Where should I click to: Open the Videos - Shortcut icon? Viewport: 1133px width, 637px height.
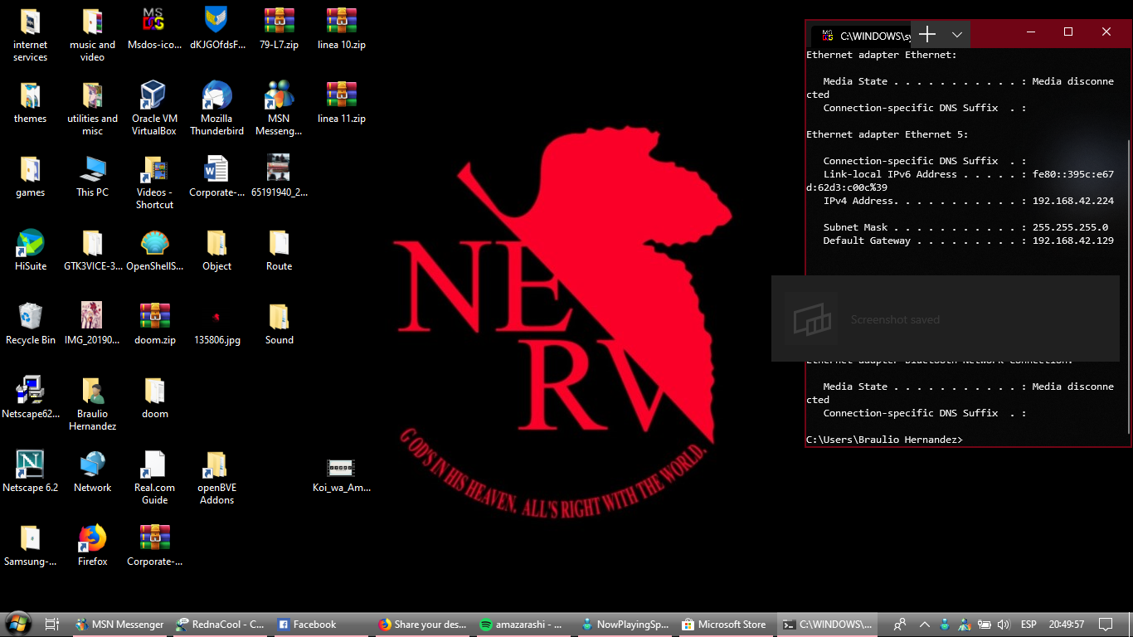pyautogui.click(x=153, y=169)
